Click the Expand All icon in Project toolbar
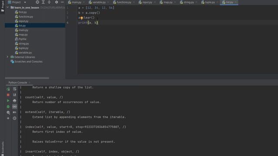This screenshot has height=156, width=278. (x=43, y=2)
